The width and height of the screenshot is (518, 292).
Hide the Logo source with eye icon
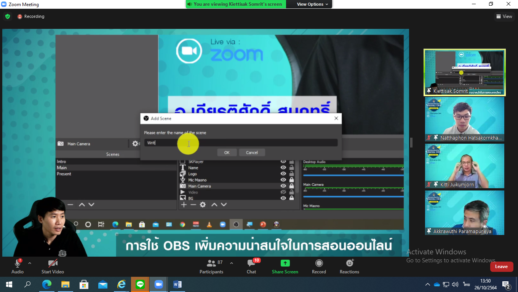[x=283, y=174]
